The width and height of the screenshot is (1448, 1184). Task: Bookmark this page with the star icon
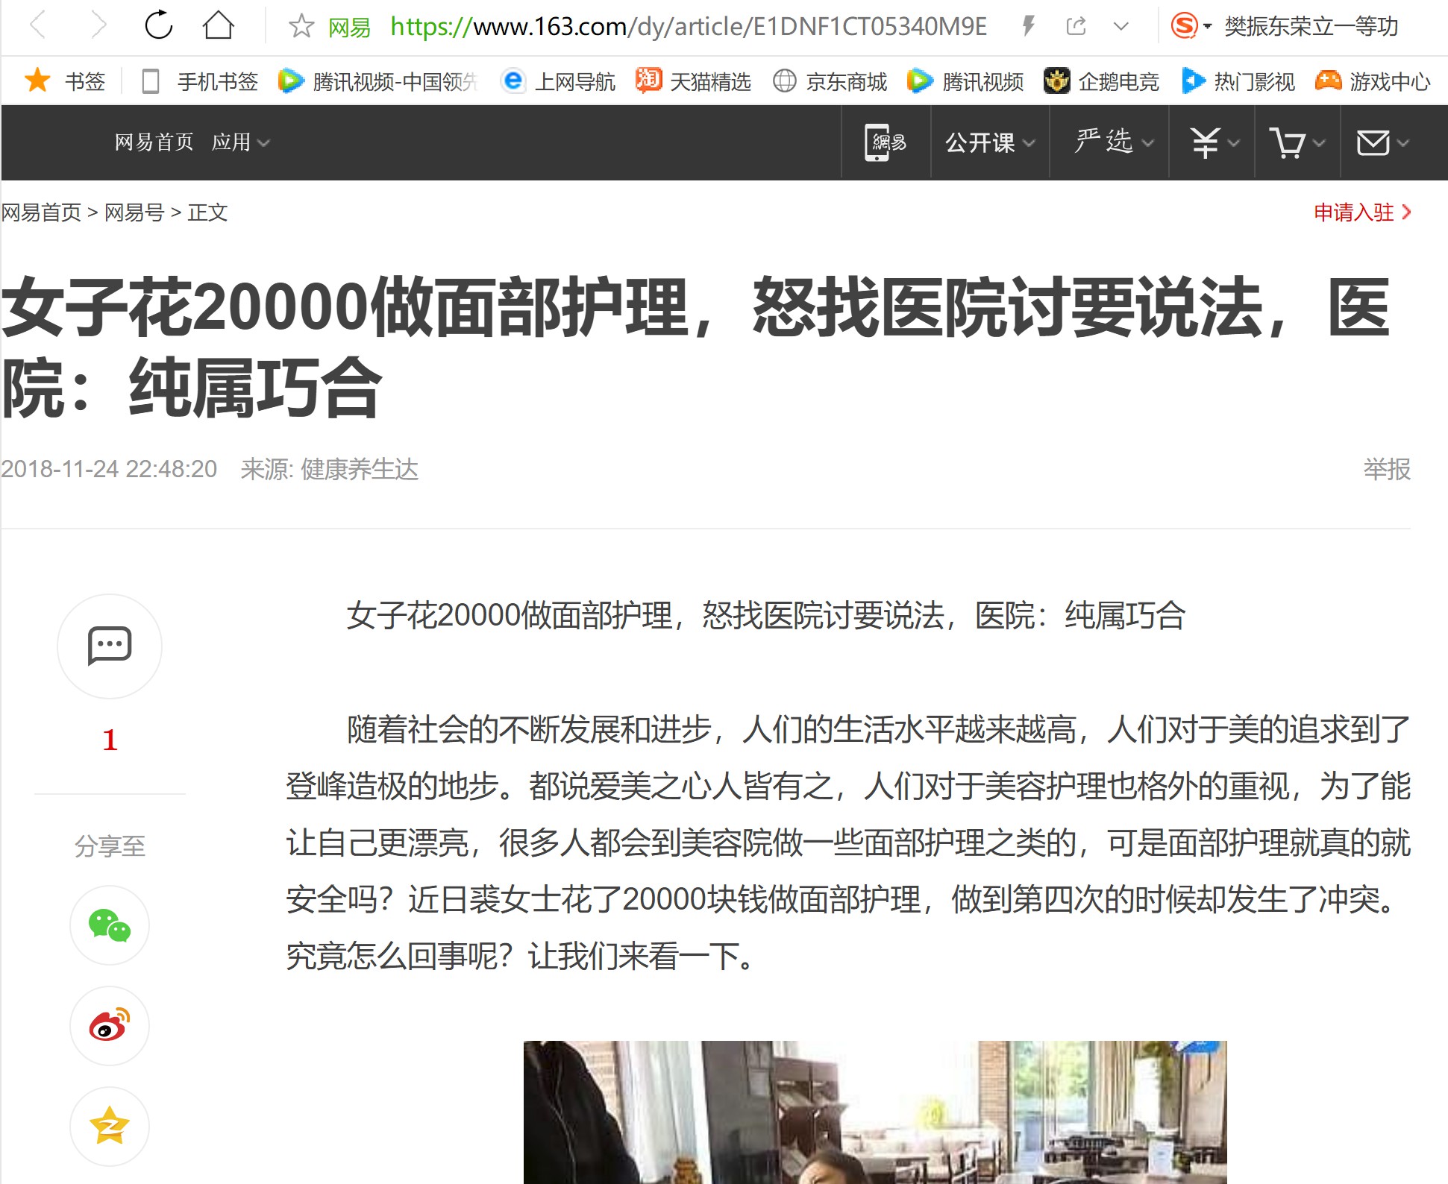coord(301,27)
